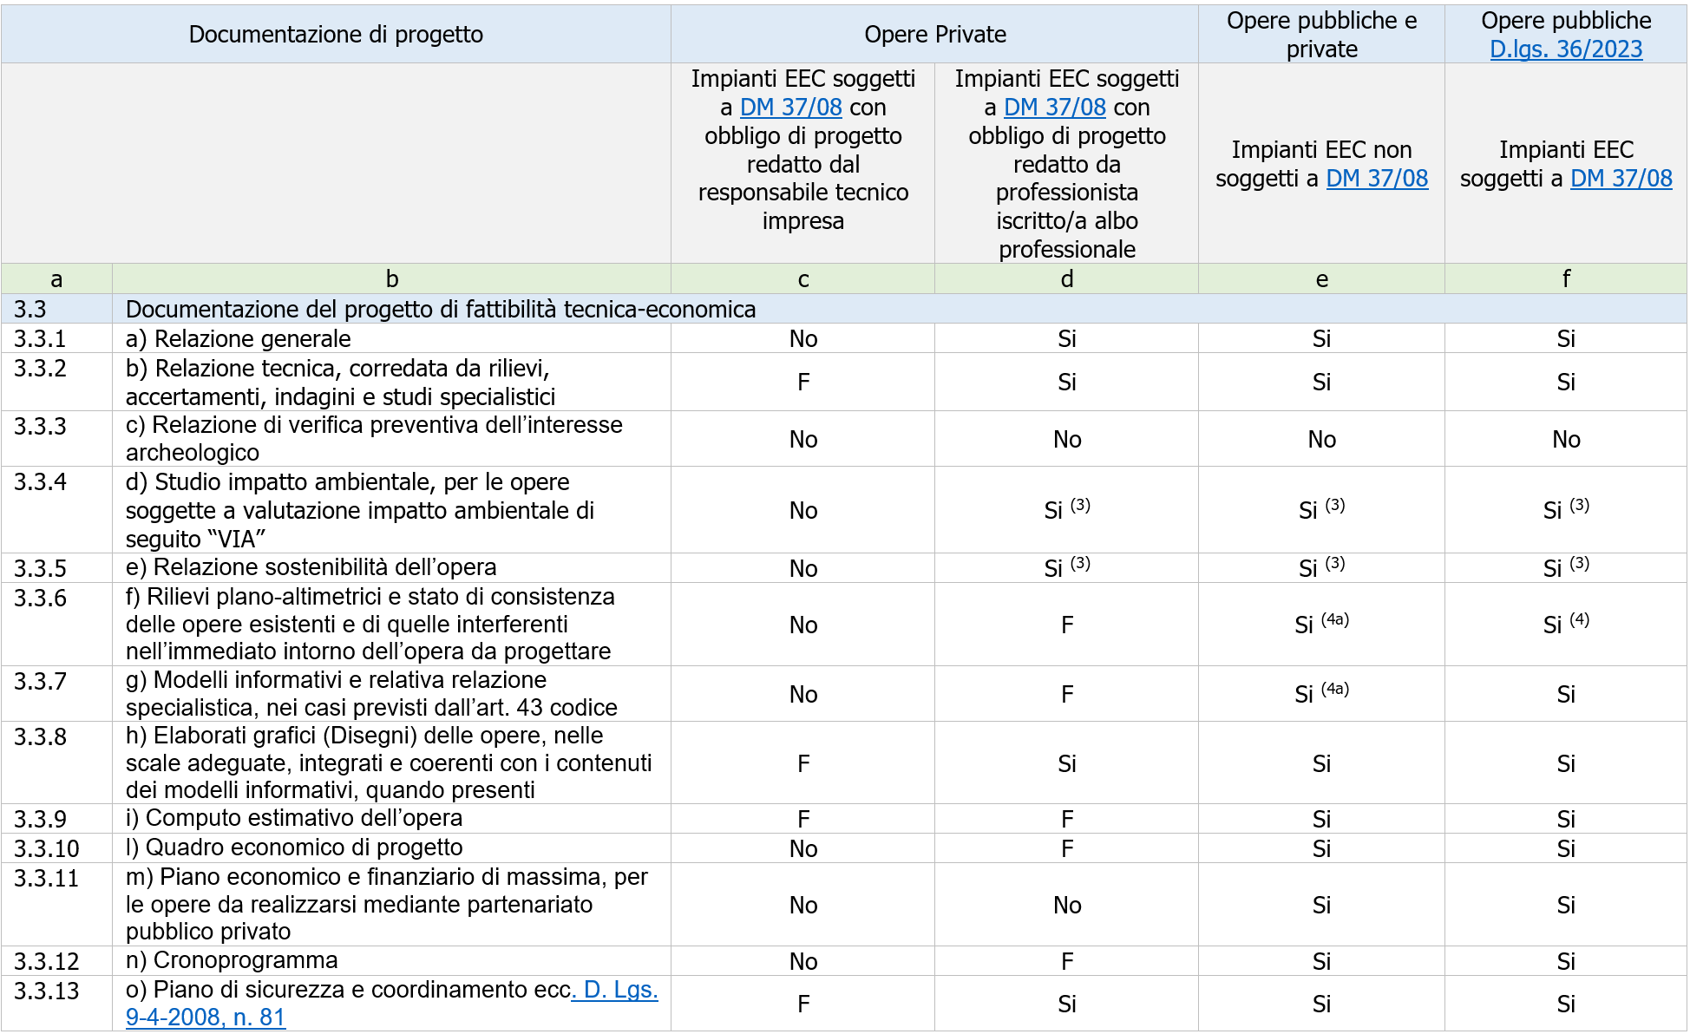Select the Documentazione di progetto header cell
Screen dimensions: 1690x1034
tap(336, 35)
